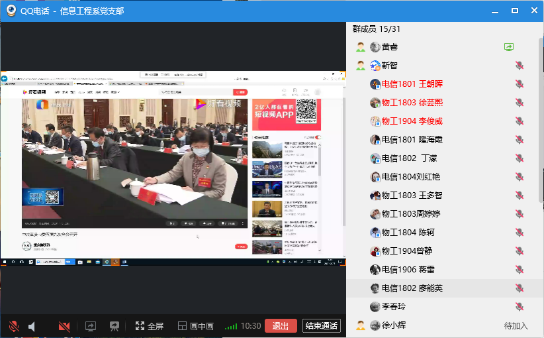Click the avatar of 物工1803 徐芸熙
Screen dimensions: 544x338
coord(375,103)
